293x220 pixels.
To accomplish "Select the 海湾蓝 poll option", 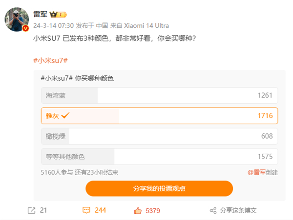I will [x=160, y=95].
